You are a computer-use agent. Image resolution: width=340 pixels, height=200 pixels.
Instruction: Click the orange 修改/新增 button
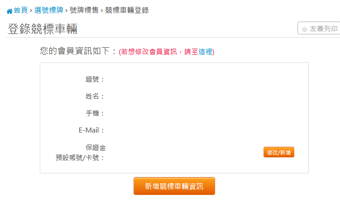point(279,152)
